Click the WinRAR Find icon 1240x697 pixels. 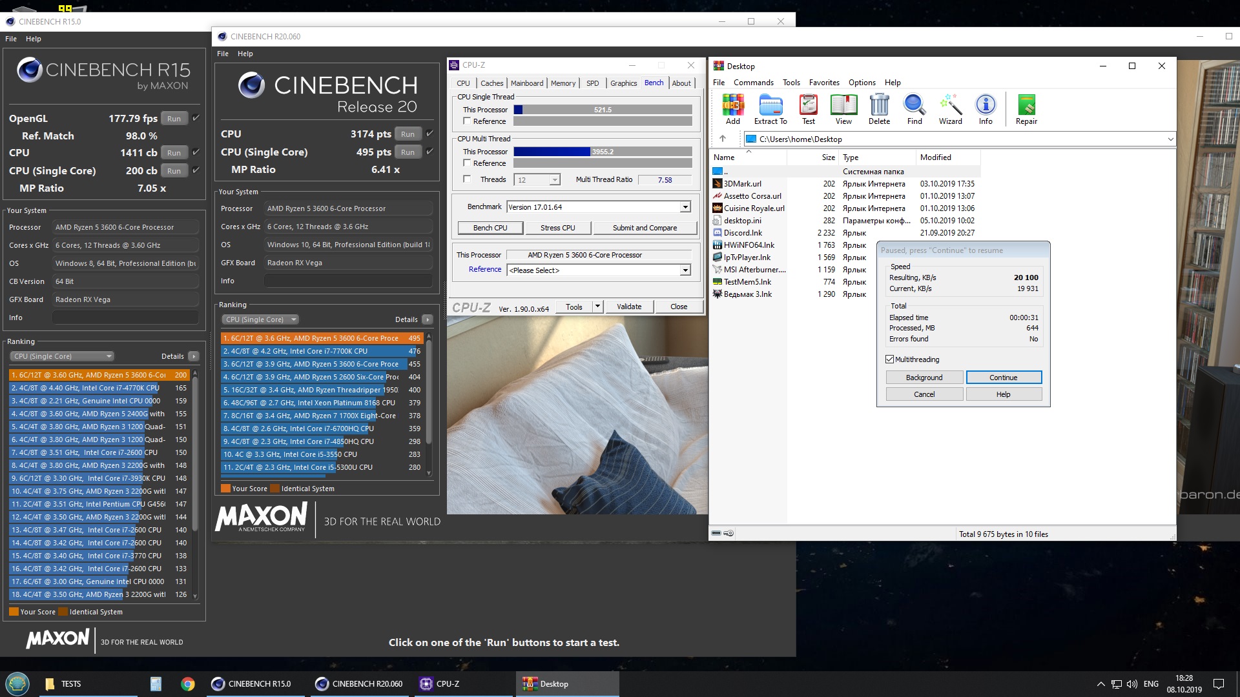coord(914,108)
